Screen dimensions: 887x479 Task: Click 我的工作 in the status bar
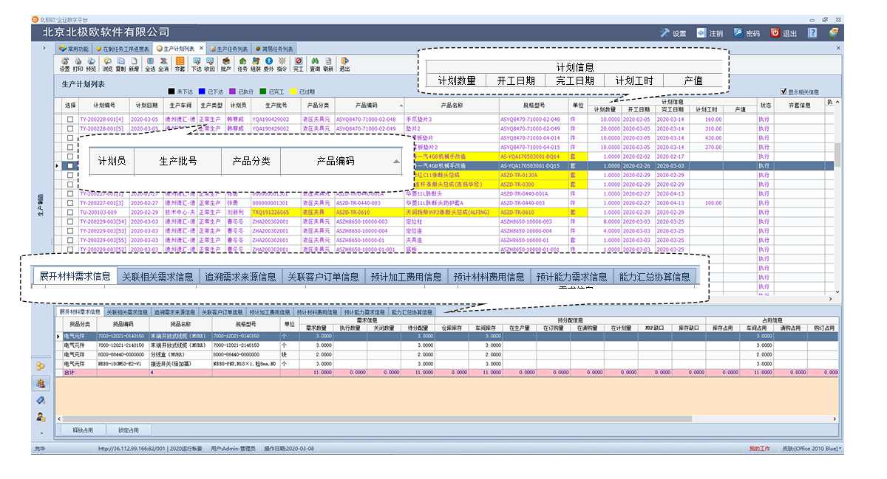click(759, 448)
